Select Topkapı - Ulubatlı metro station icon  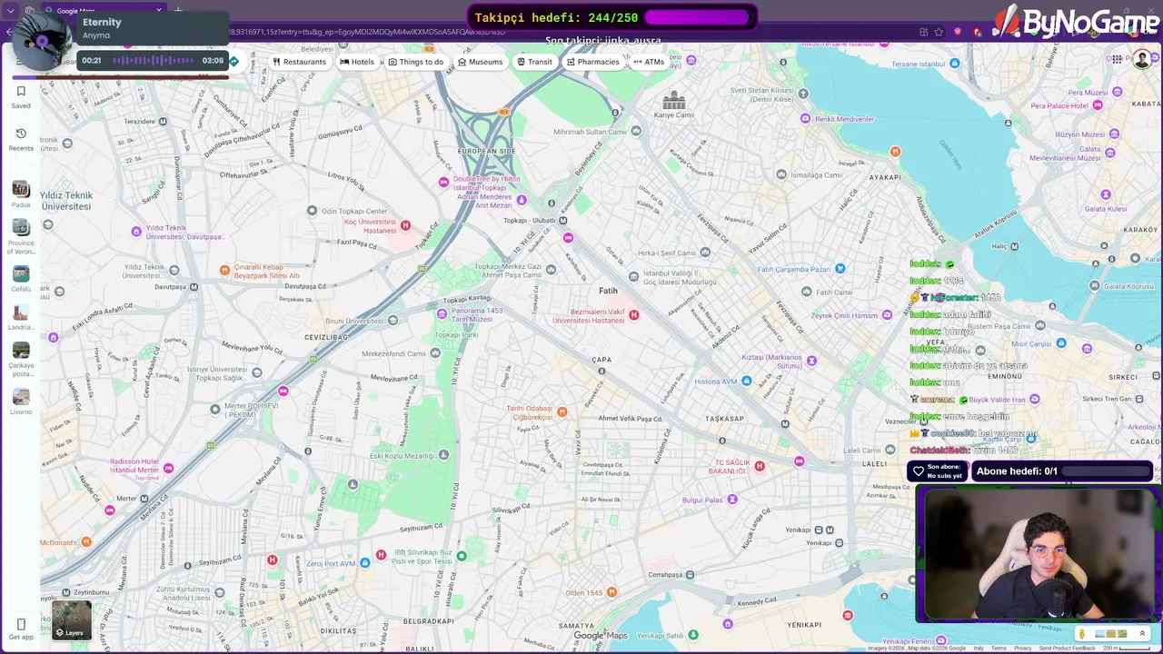(x=563, y=221)
